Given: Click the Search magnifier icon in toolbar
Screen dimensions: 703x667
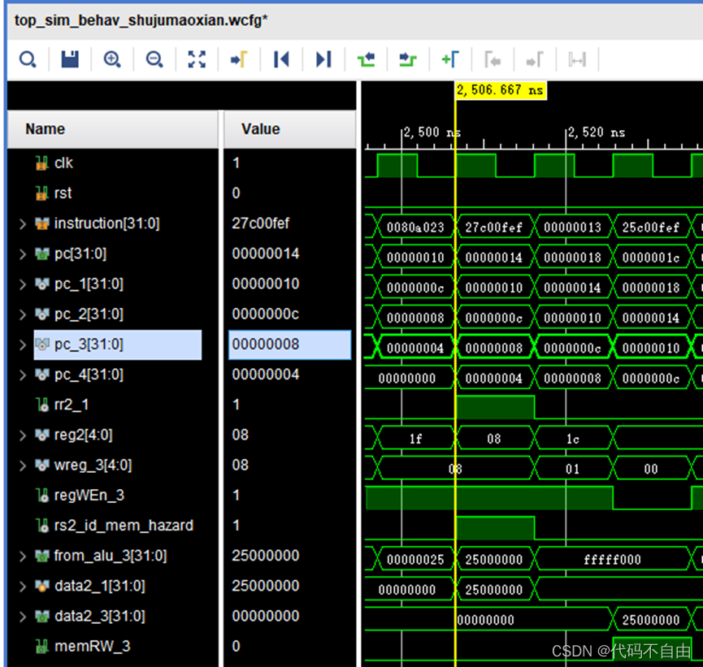Looking at the screenshot, I should point(28,59).
